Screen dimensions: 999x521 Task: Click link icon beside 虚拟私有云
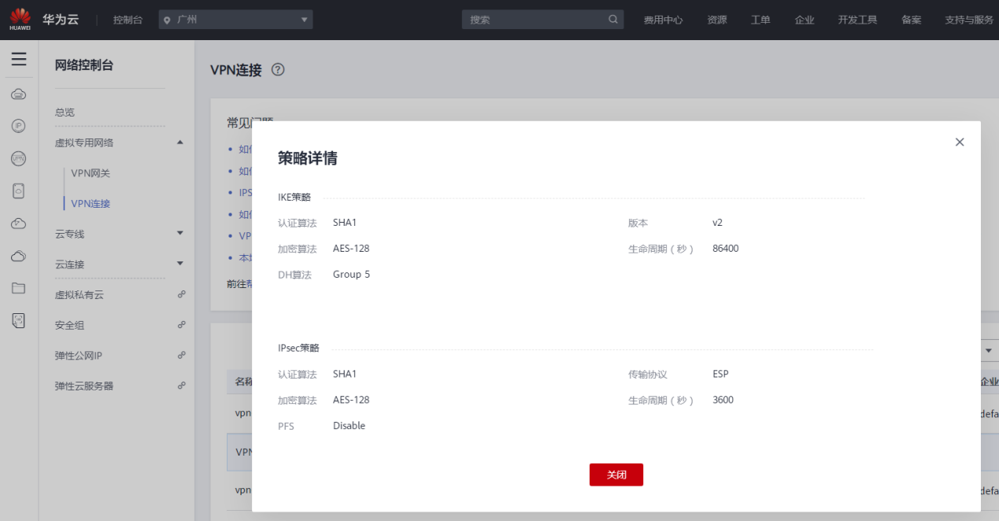point(181,294)
